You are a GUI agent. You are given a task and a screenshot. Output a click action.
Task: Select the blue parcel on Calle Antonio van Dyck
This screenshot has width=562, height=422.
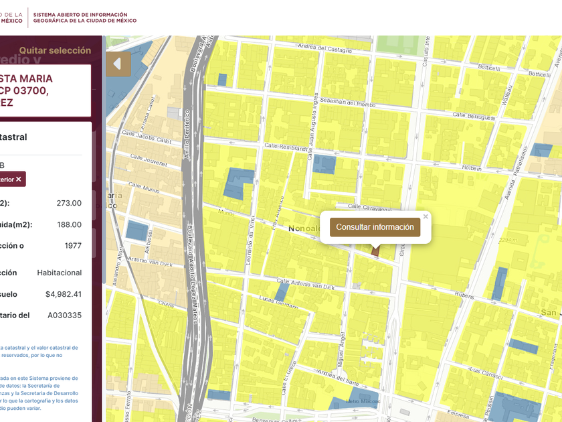click(x=282, y=292)
